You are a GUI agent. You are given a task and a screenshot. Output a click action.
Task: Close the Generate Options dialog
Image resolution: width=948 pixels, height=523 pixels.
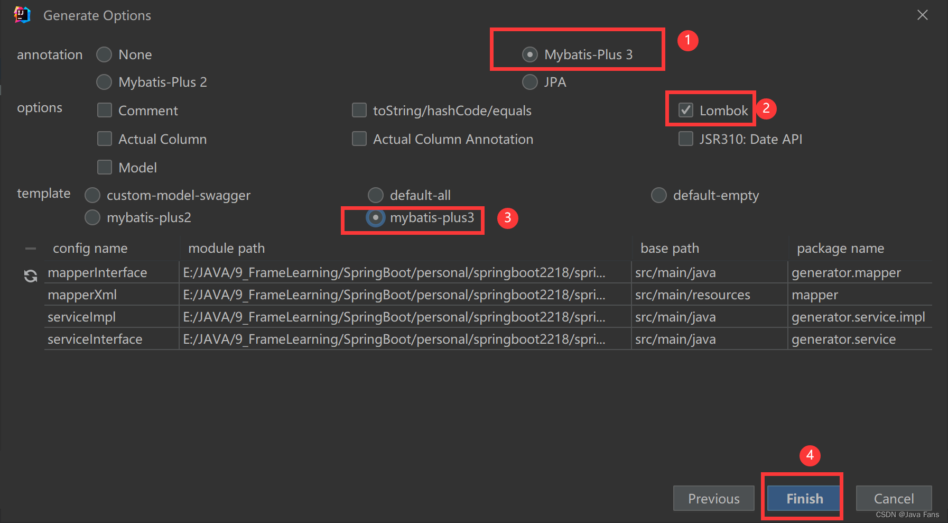922,15
